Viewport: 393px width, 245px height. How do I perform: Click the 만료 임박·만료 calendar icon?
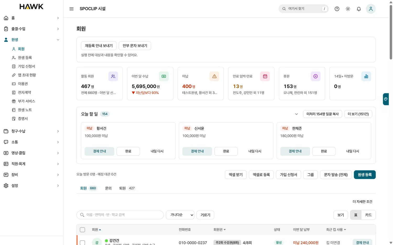click(265, 76)
